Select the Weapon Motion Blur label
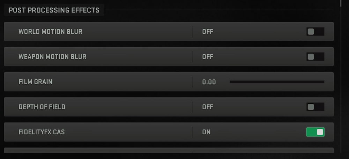This screenshot has width=349, height=159. point(52,57)
